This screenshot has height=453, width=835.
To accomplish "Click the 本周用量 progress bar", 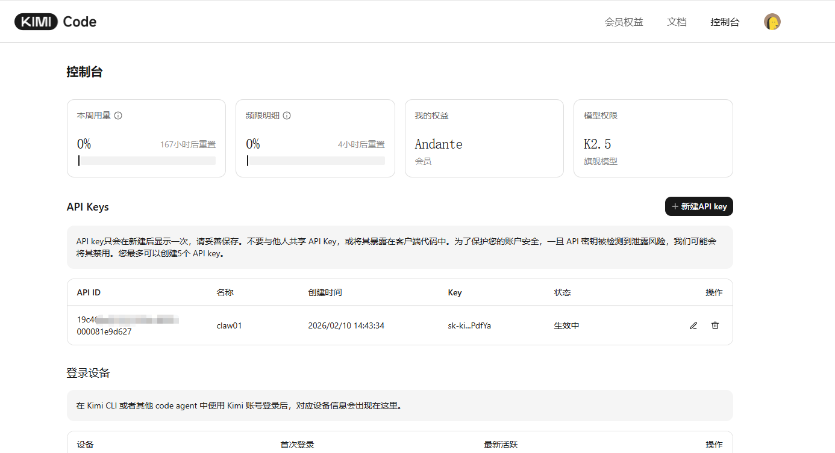I will [146, 161].
